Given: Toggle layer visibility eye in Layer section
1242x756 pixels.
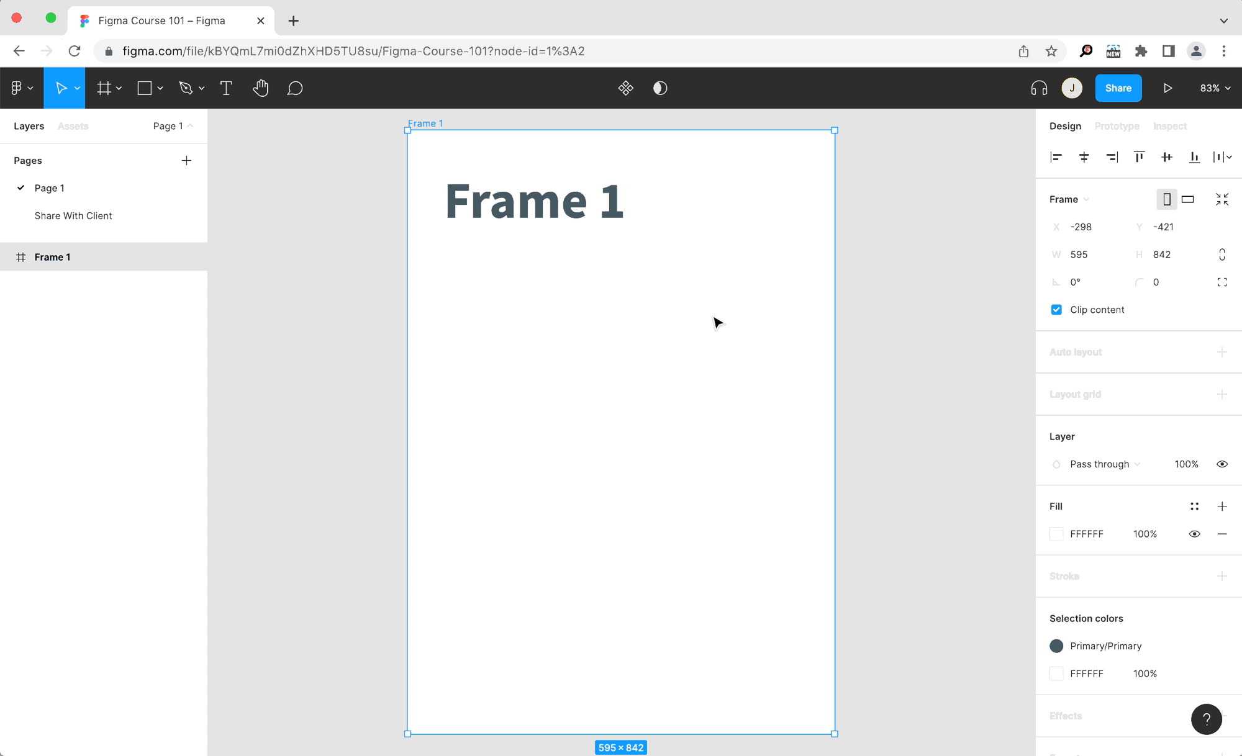Looking at the screenshot, I should tap(1222, 464).
